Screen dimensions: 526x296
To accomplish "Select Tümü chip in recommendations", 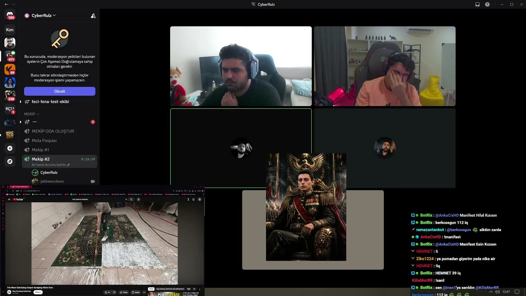I will click(x=151, y=289).
